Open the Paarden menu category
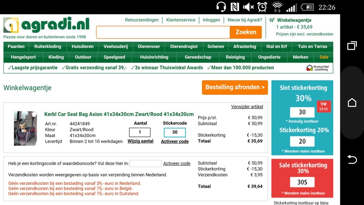 (16, 46)
